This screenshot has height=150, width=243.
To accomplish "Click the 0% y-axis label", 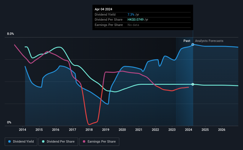I will tap(9, 122).
